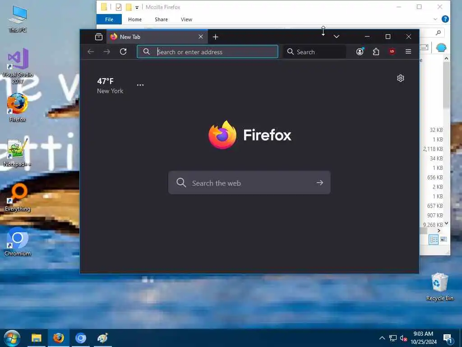The image size is (462, 347).
Task: Switch Explorer to large thumbnails view icon
Action: tap(444, 239)
